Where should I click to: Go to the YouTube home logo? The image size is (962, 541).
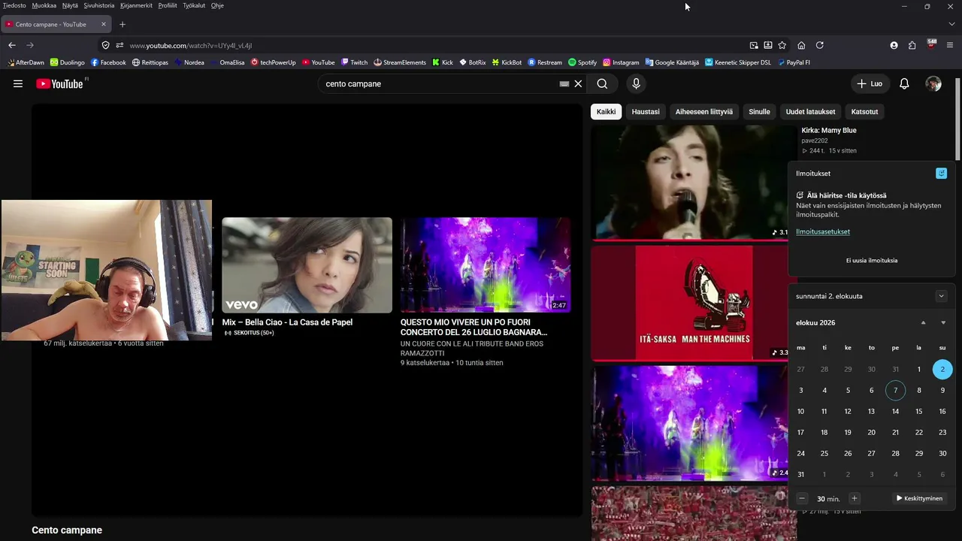tap(62, 83)
